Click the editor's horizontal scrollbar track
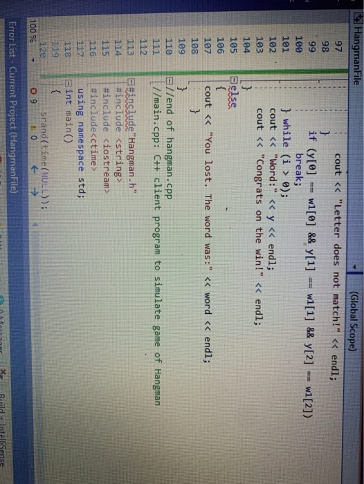 35,355
